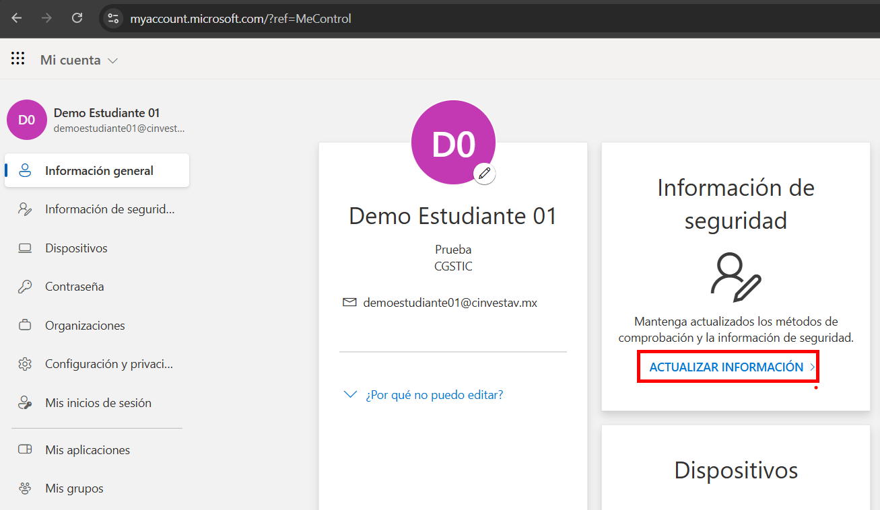Viewport: 880px width, 510px height.
Task: Select Información general in the sidebar
Action: pyautogui.click(x=99, y=171)
